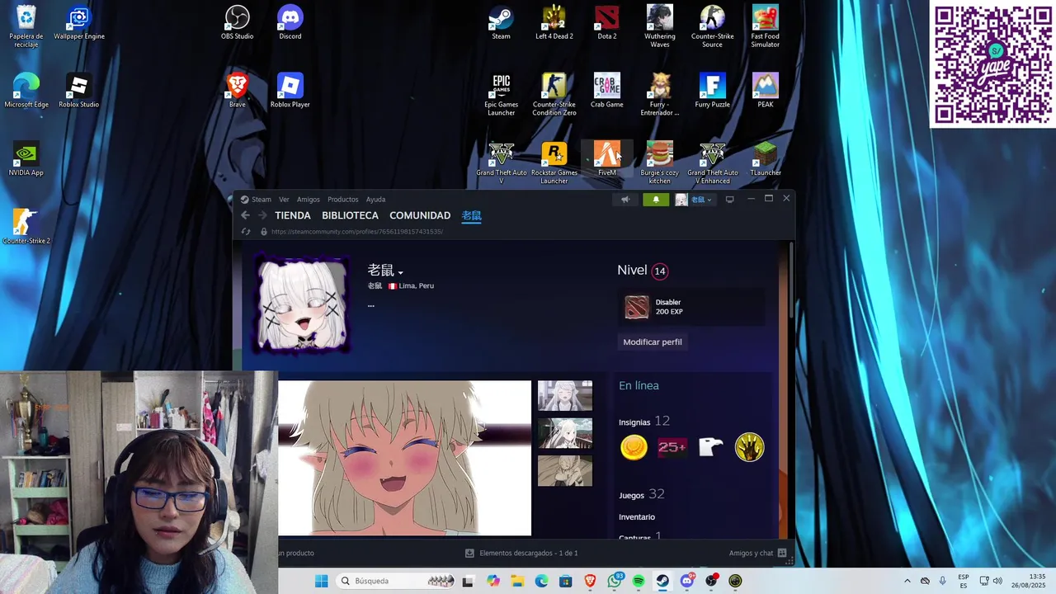Viewport: 1056px width, 594px height.
Task: Select the Crab Game desktop icon
Action: 607,91
